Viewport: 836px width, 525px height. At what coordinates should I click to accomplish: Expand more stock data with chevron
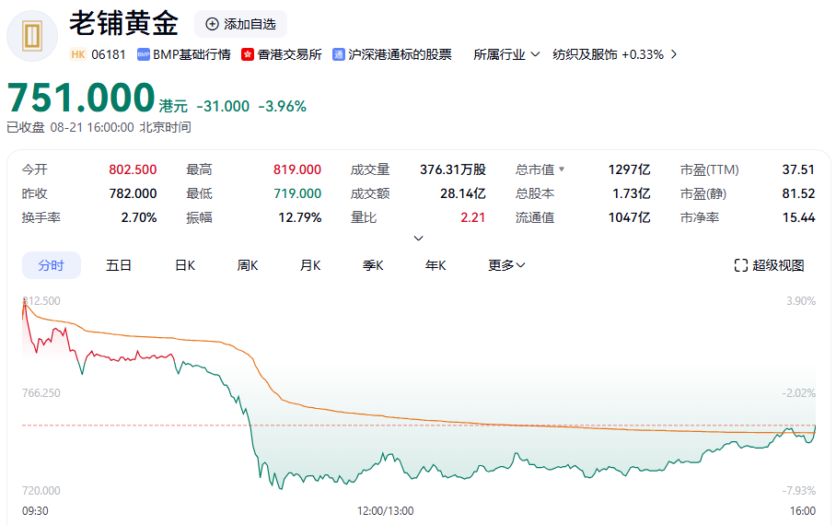click(x=418, y=239)
